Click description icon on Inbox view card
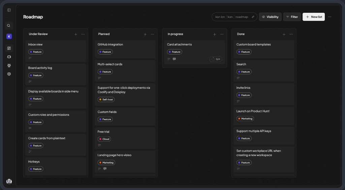 point(30,58)
